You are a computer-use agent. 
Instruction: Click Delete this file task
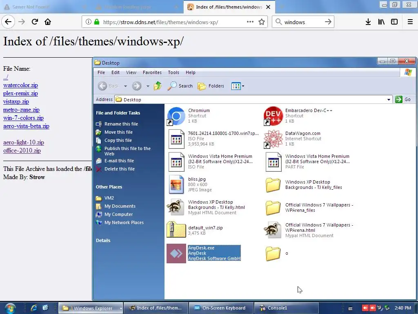click(116, 169)
